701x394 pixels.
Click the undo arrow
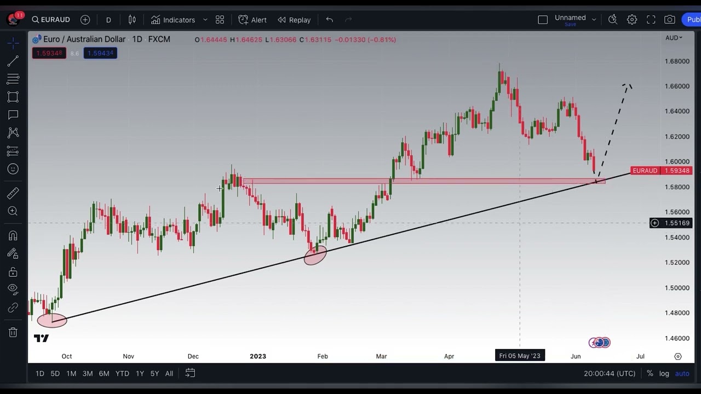[329, 20]
